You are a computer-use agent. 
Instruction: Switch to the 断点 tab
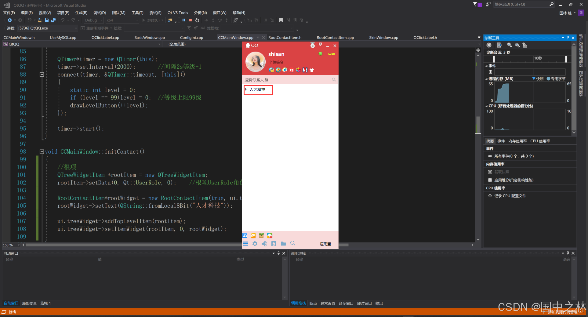coord(313,303)
